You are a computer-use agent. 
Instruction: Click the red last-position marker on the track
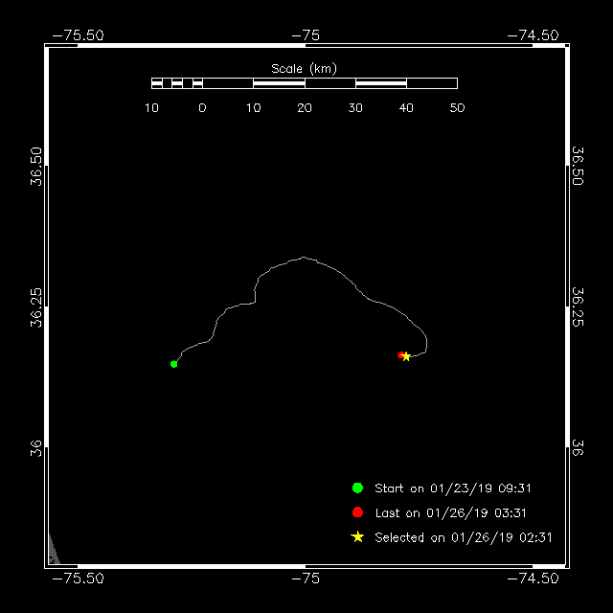[400, 355]
